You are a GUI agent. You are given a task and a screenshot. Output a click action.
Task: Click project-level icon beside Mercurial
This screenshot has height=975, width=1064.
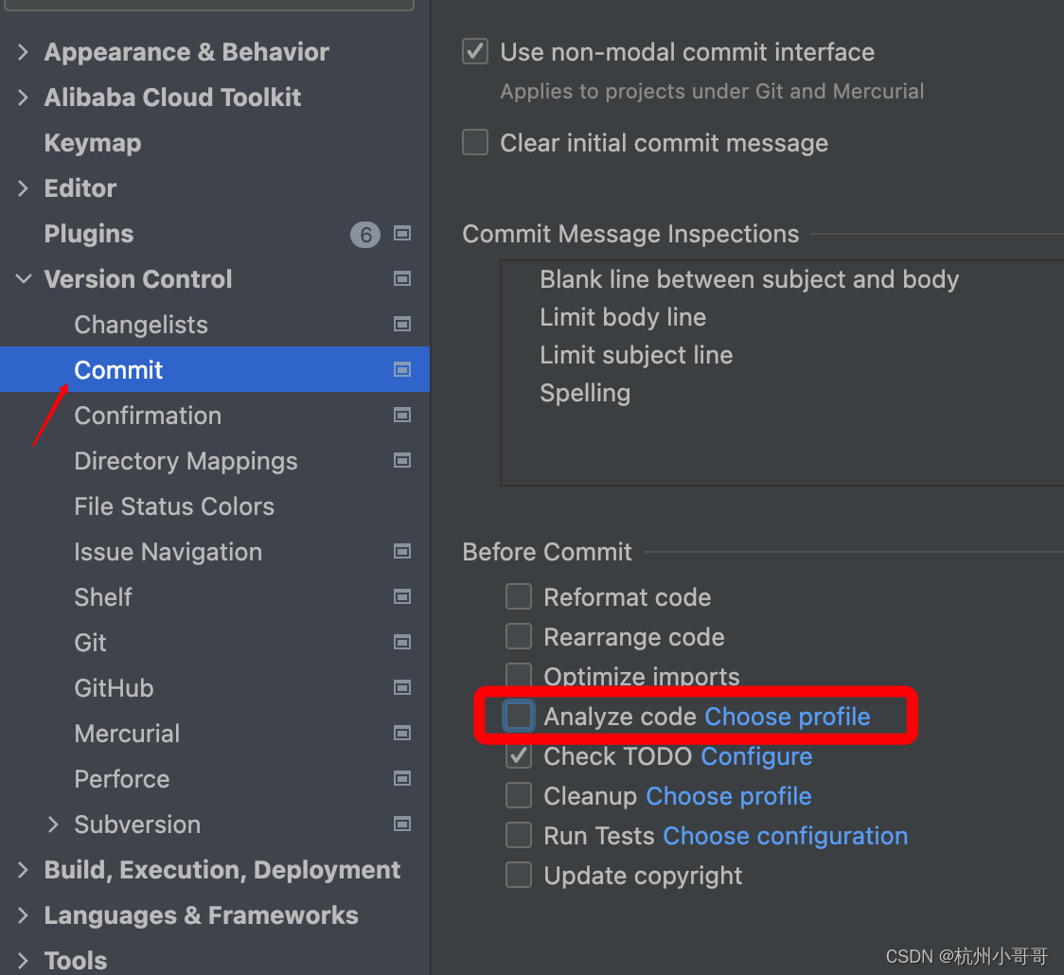(x=402, y=734)
